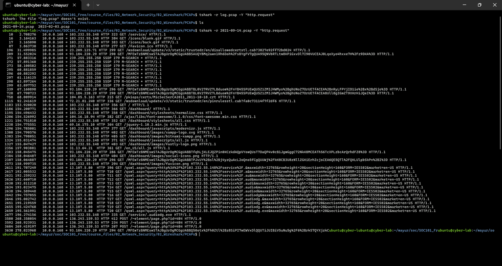Screen dimensions: 502x266
Task: Click the file name 2023-02-03.pcap in ls output
Action: click(53, 26)
